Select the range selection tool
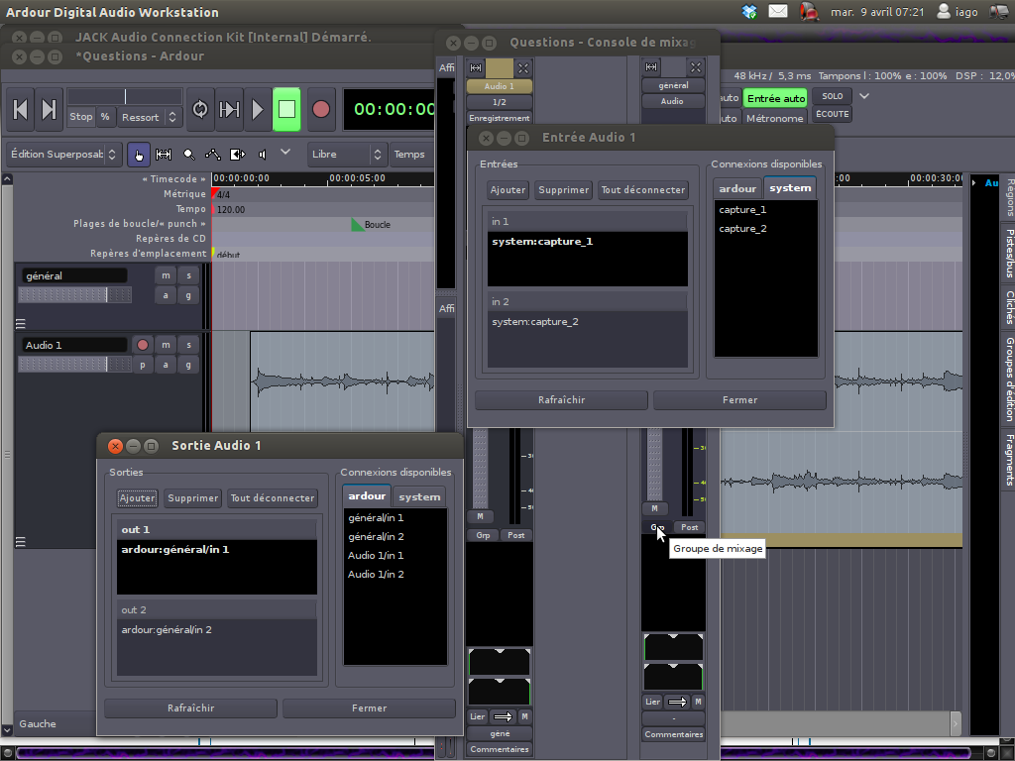 tap(164, 155)
